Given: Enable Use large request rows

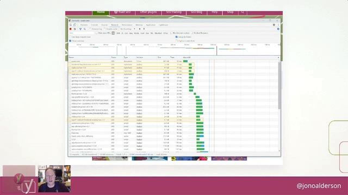Looking at the screenshot, I should (x=70, y=37).
